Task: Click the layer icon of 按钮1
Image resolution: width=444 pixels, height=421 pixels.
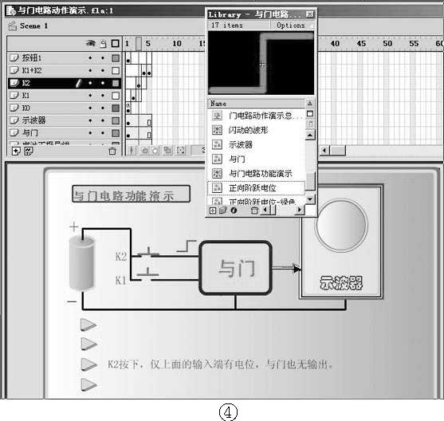Action: point(14,57)
